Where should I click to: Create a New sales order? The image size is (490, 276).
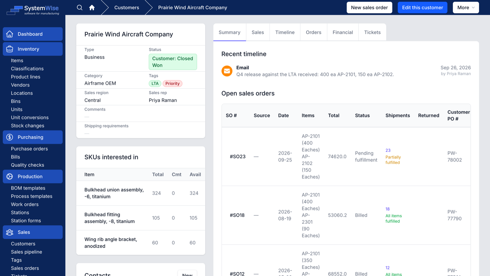369,8
